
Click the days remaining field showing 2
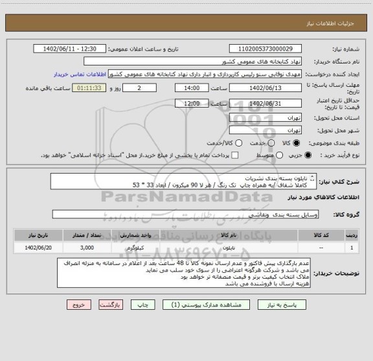pyautogui.click(x=139, y=88)
